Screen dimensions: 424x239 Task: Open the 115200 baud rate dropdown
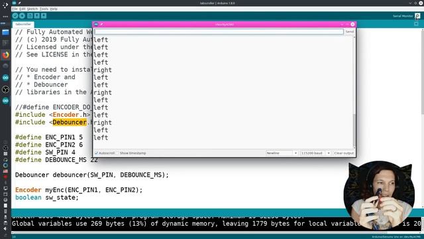click(x=315, y=153)
